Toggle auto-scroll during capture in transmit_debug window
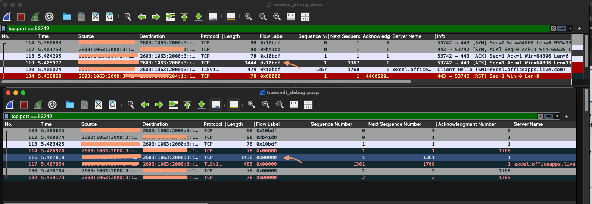The height and width of the screenshot is (204, 592). 216,105
